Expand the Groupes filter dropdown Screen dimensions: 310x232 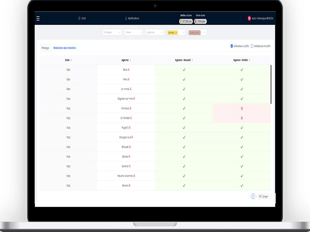tap(112, 32)
